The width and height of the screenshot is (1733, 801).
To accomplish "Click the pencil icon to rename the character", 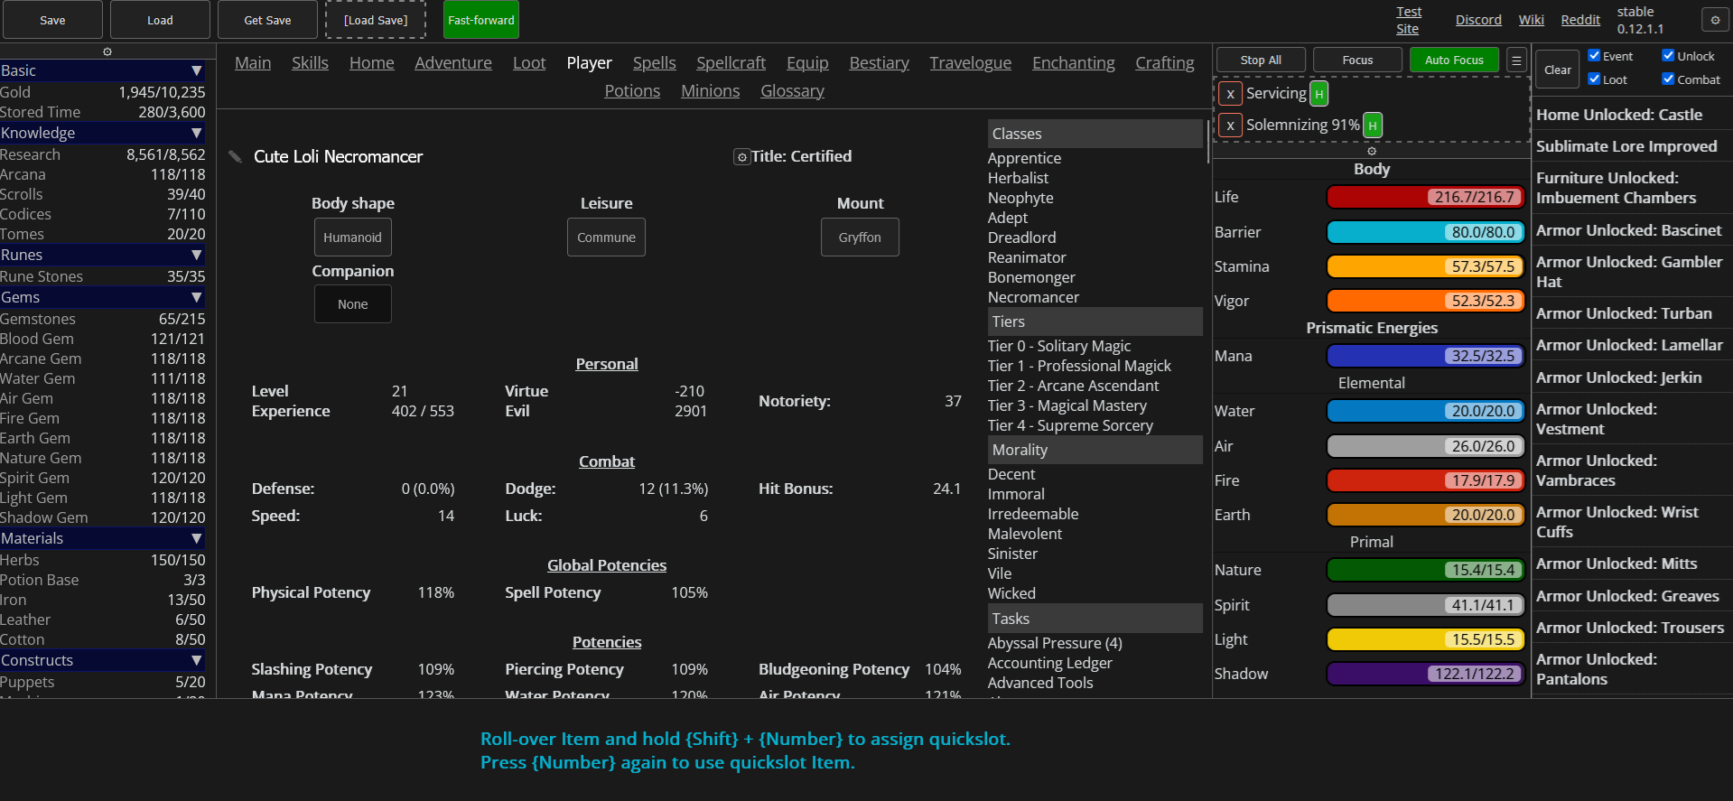I will (x=236, y=156).
